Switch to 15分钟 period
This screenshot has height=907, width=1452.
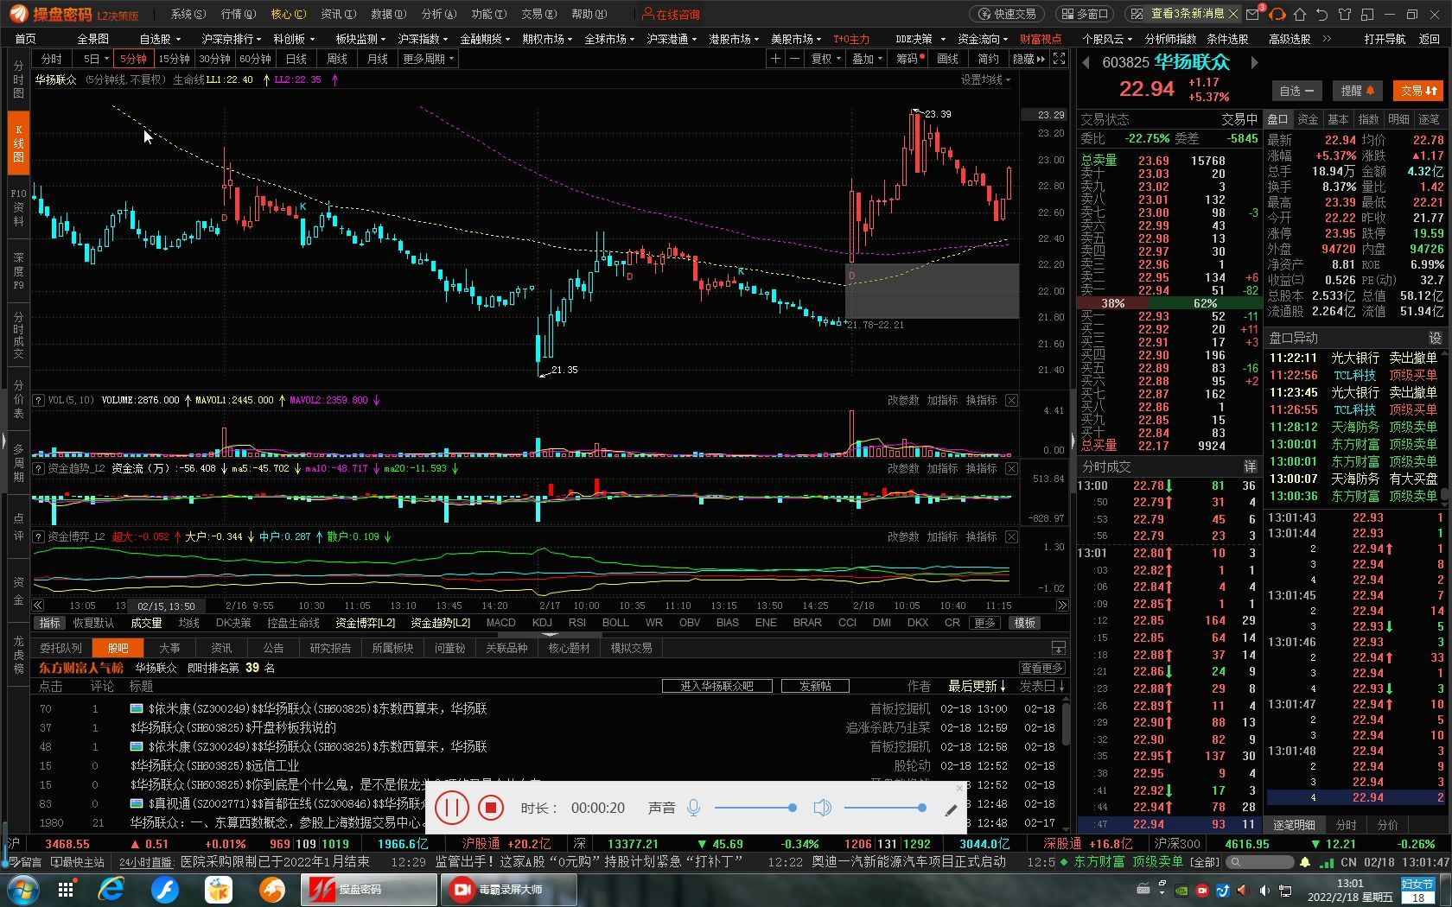(174, 59)
